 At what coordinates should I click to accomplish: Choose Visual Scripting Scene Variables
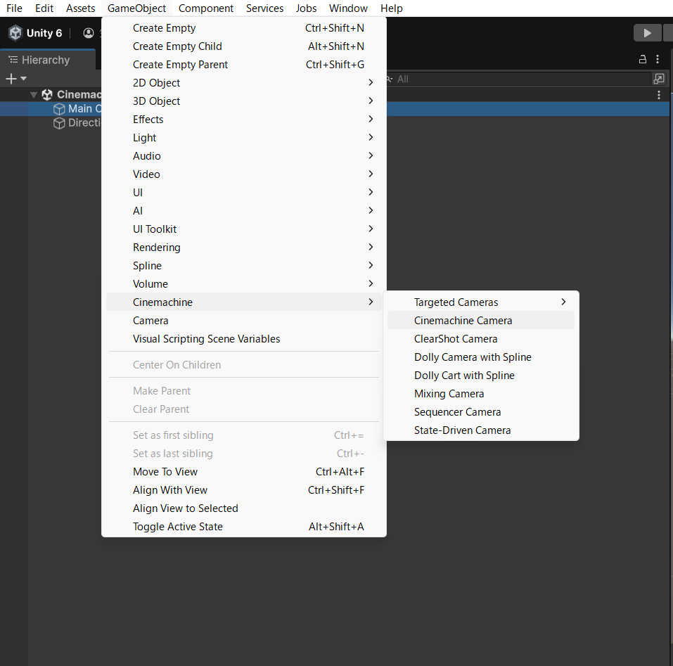tap(244, 339)
